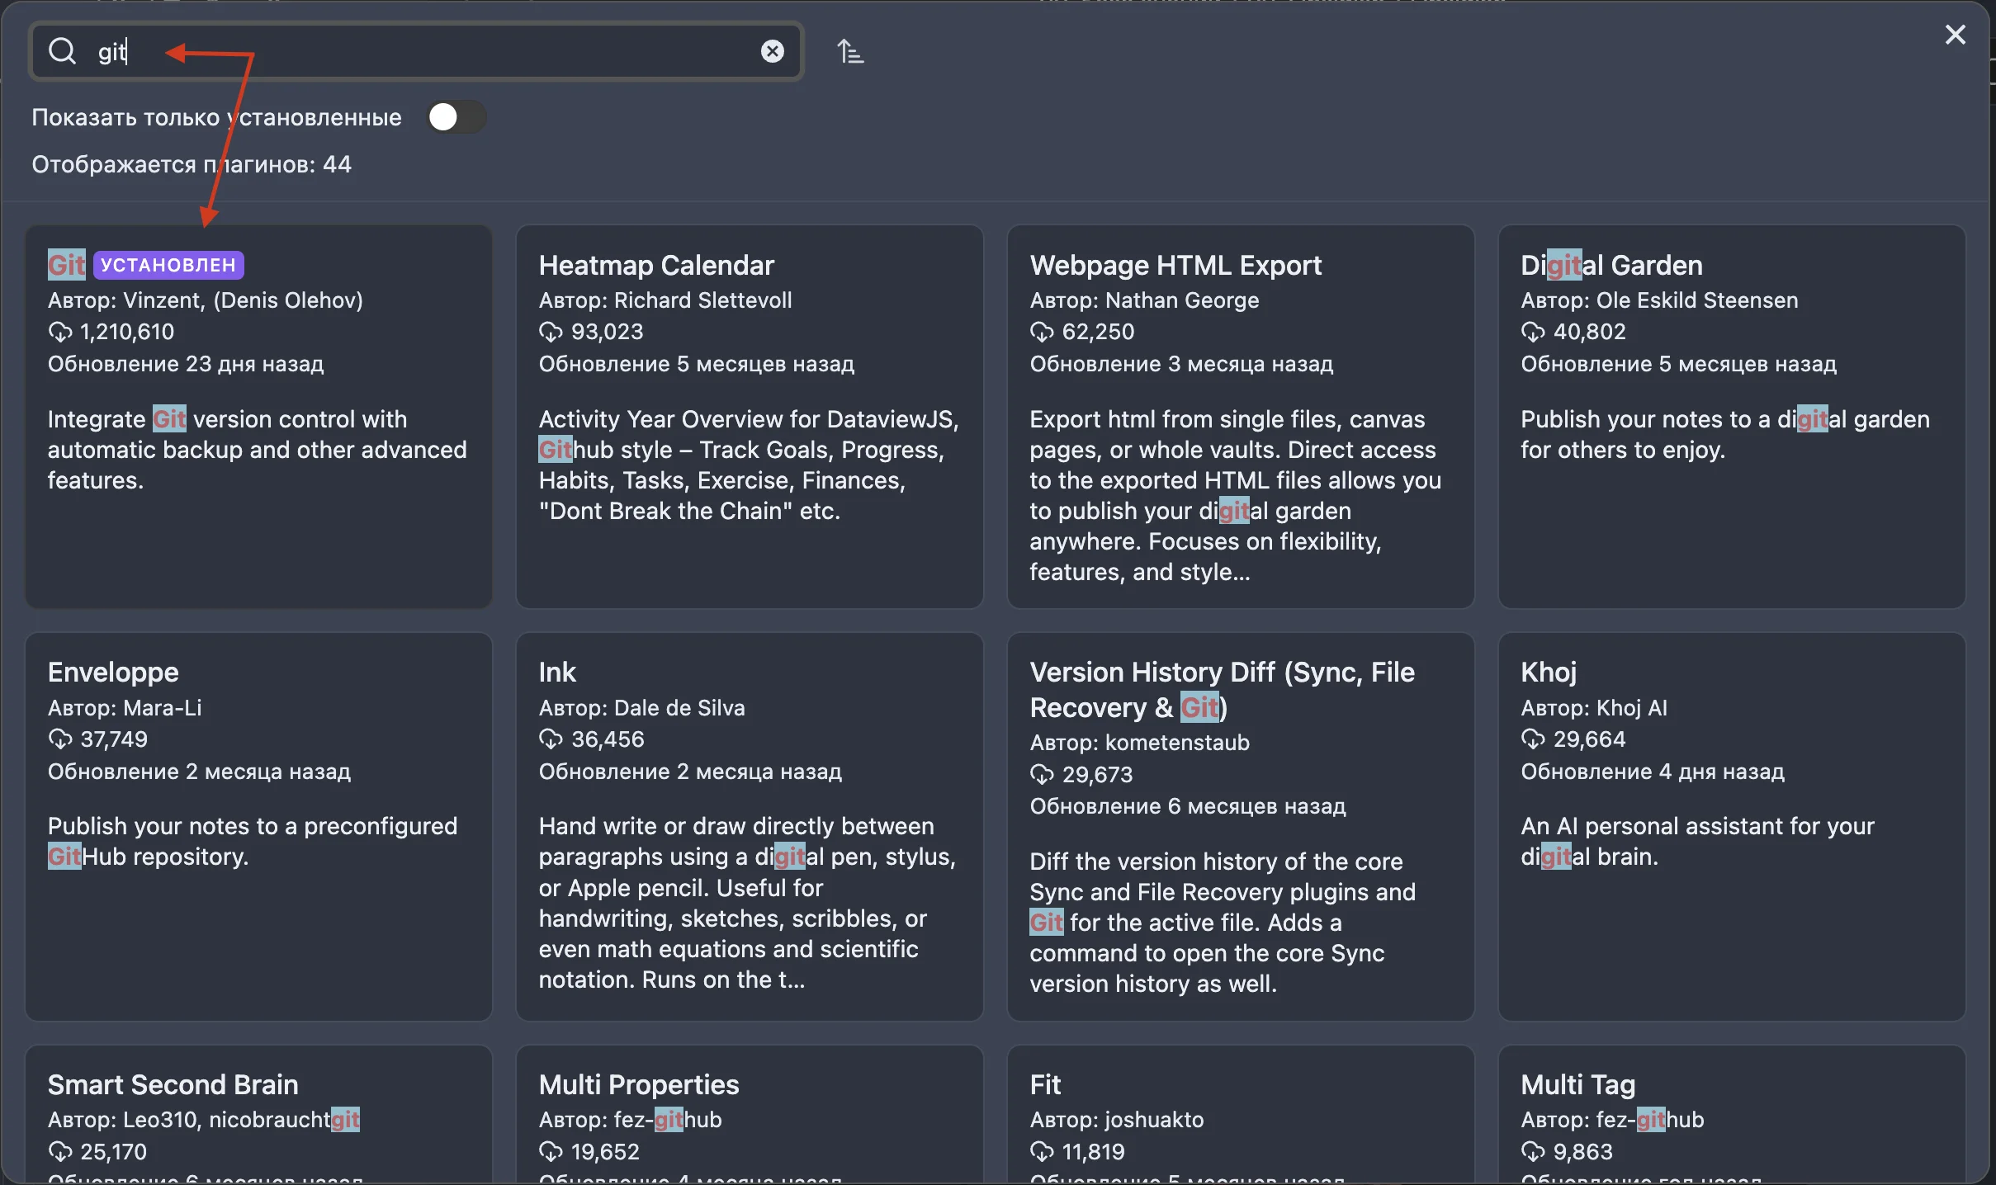1996x1185 pixels.
Task: Open the sort order options
Action: click(x=850, y=52)
